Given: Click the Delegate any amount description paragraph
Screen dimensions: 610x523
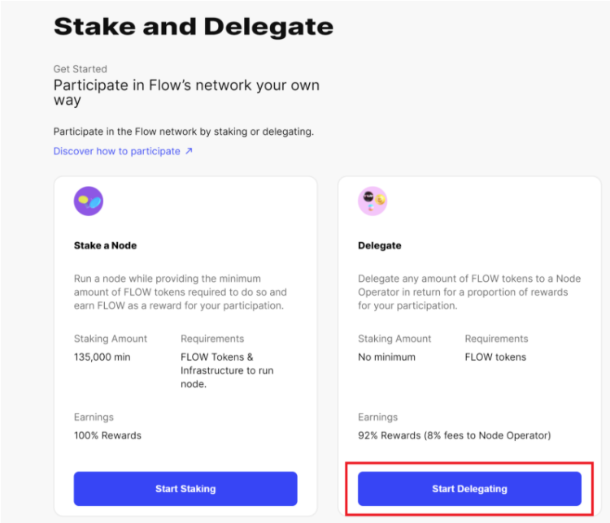Looking at the screenshot, I should (x=469, y=292).
